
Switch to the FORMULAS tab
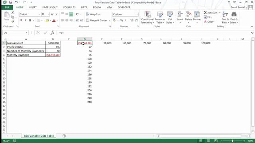(x=69, y=8)
